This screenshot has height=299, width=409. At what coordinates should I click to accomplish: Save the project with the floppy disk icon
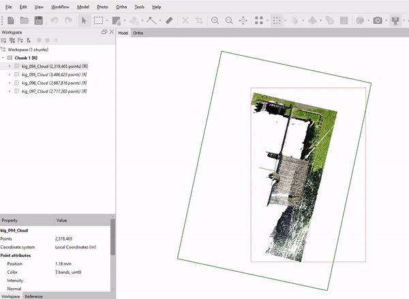tap(39, 20)
